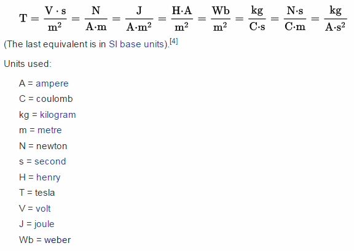Select the kg over A·s² fraction

coord(336,19)
